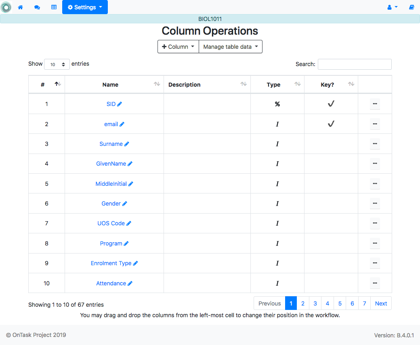Screen dimensions: 420x345
Task: Sort by the Type column header
Action: tap(277, 85)
